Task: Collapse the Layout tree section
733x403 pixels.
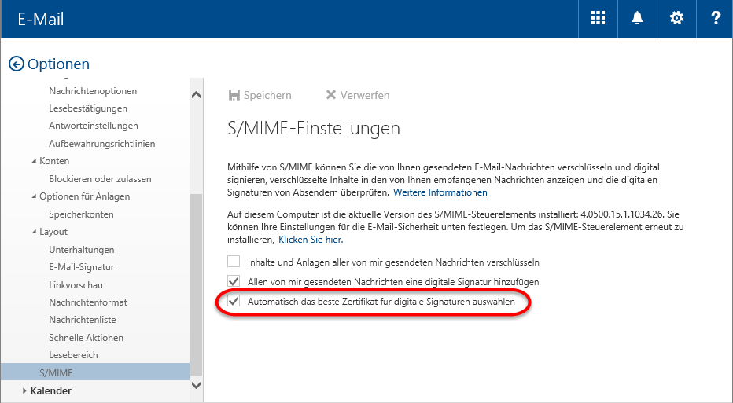Action: pos(33,232)
